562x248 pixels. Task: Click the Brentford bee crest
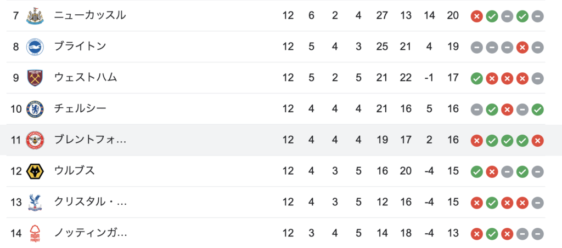click(35, 140)
